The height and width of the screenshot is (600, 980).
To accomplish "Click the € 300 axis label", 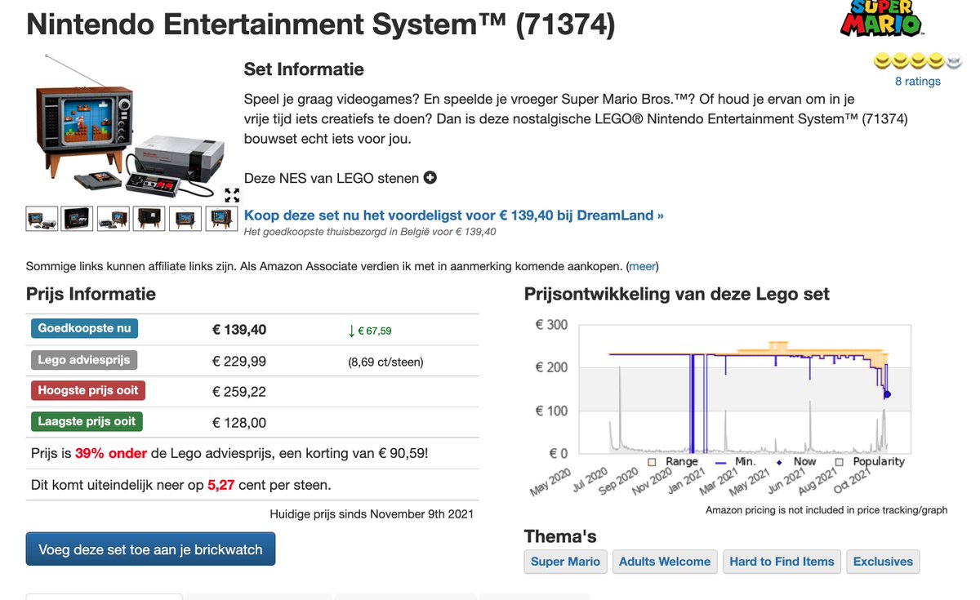I will (x=551, y=325).
